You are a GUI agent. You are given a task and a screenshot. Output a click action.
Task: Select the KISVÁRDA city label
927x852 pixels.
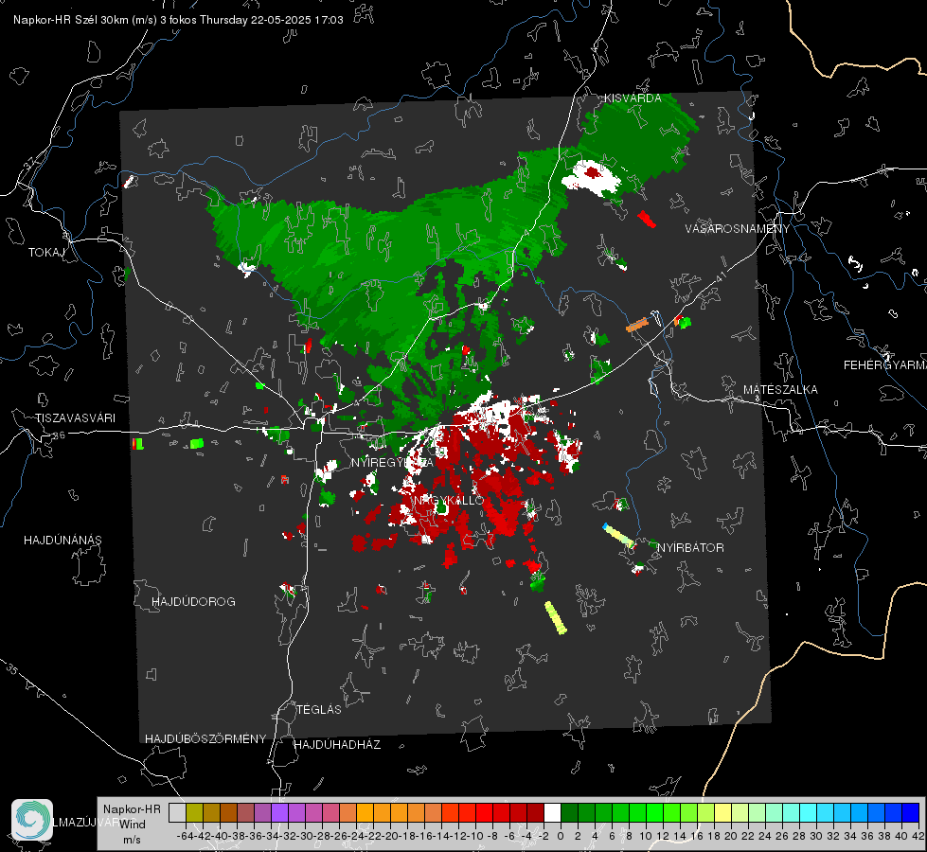click(633, 98)
